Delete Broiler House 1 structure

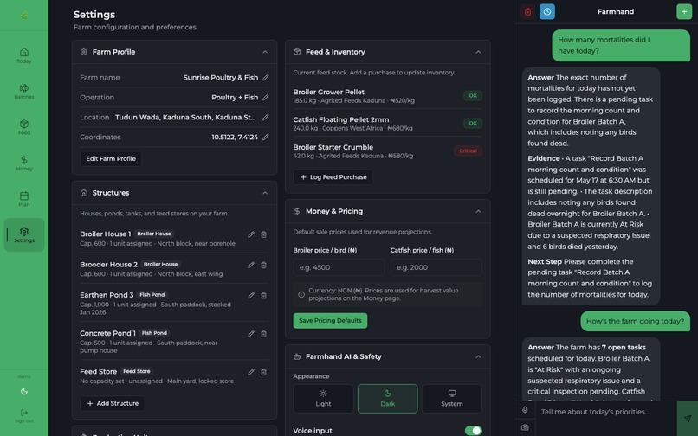pos(263,234)
